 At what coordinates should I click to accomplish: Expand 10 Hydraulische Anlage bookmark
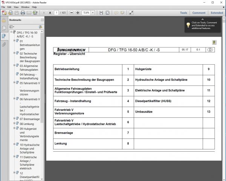[14, 144]
